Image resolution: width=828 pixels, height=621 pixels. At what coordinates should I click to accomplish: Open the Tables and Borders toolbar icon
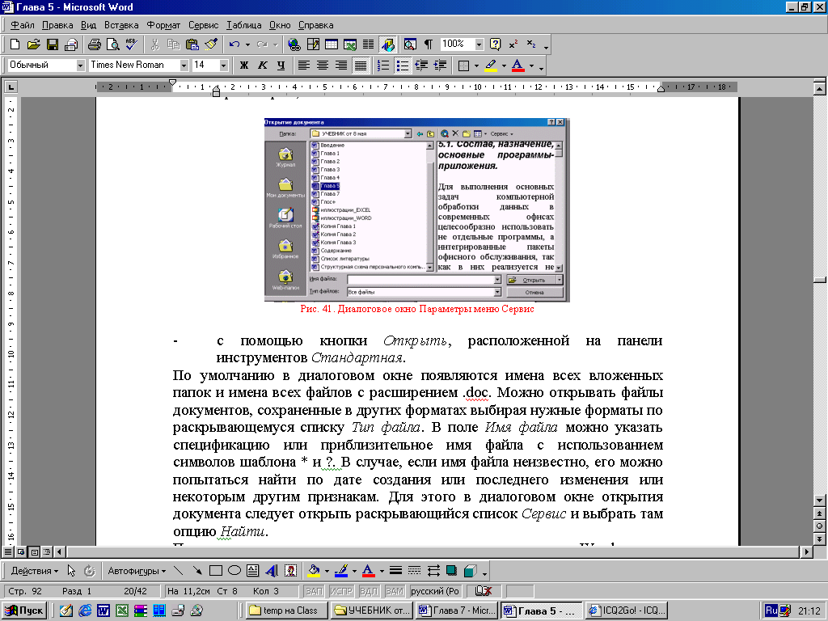click(313, 44)
